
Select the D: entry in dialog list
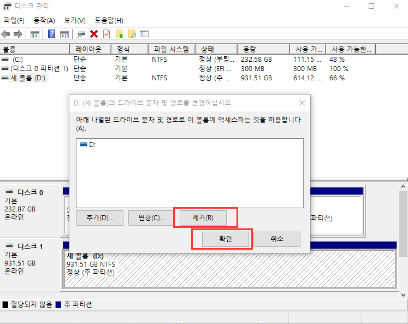click(88, 144)
